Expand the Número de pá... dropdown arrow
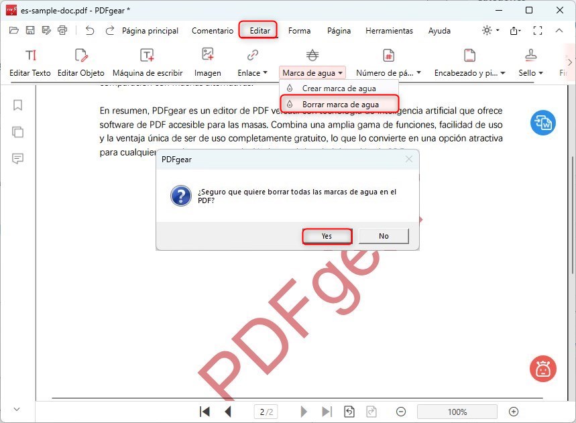This screenshot has width=576, height=423. pyautogui.click(x=419, y=72)
